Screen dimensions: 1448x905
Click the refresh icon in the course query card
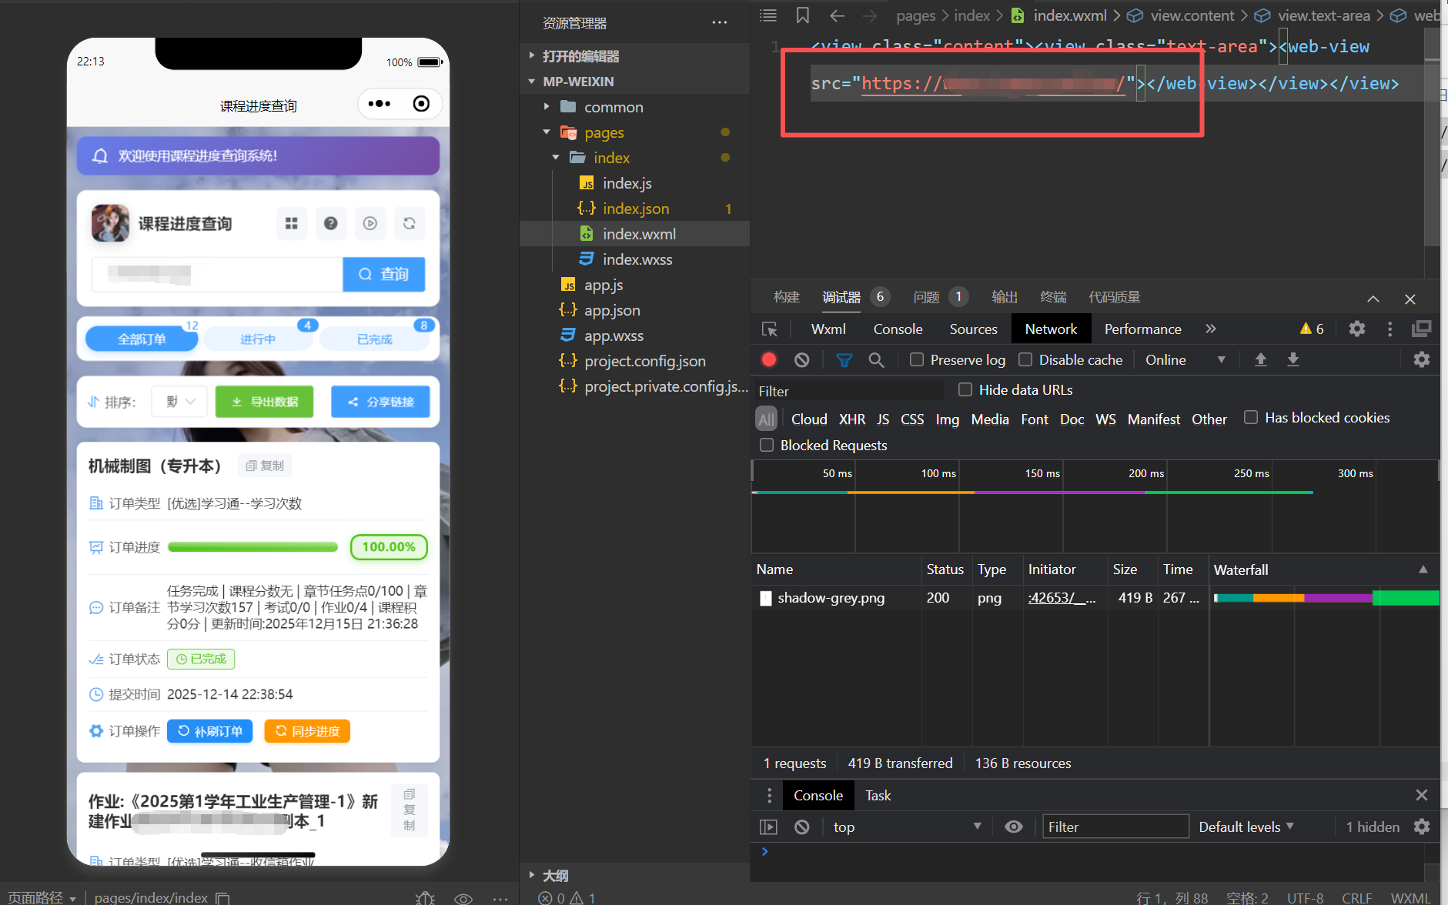pyautogui.click(x=409, y=223)
